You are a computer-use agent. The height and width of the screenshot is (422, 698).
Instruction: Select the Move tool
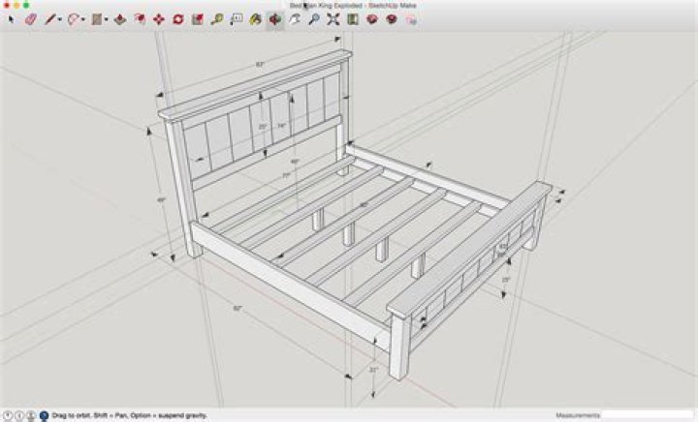(158, 19)
